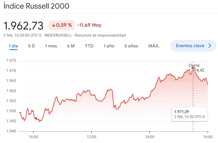Click the red data point marker on chart
Viewport: 218px width, 143px height.
193,68
